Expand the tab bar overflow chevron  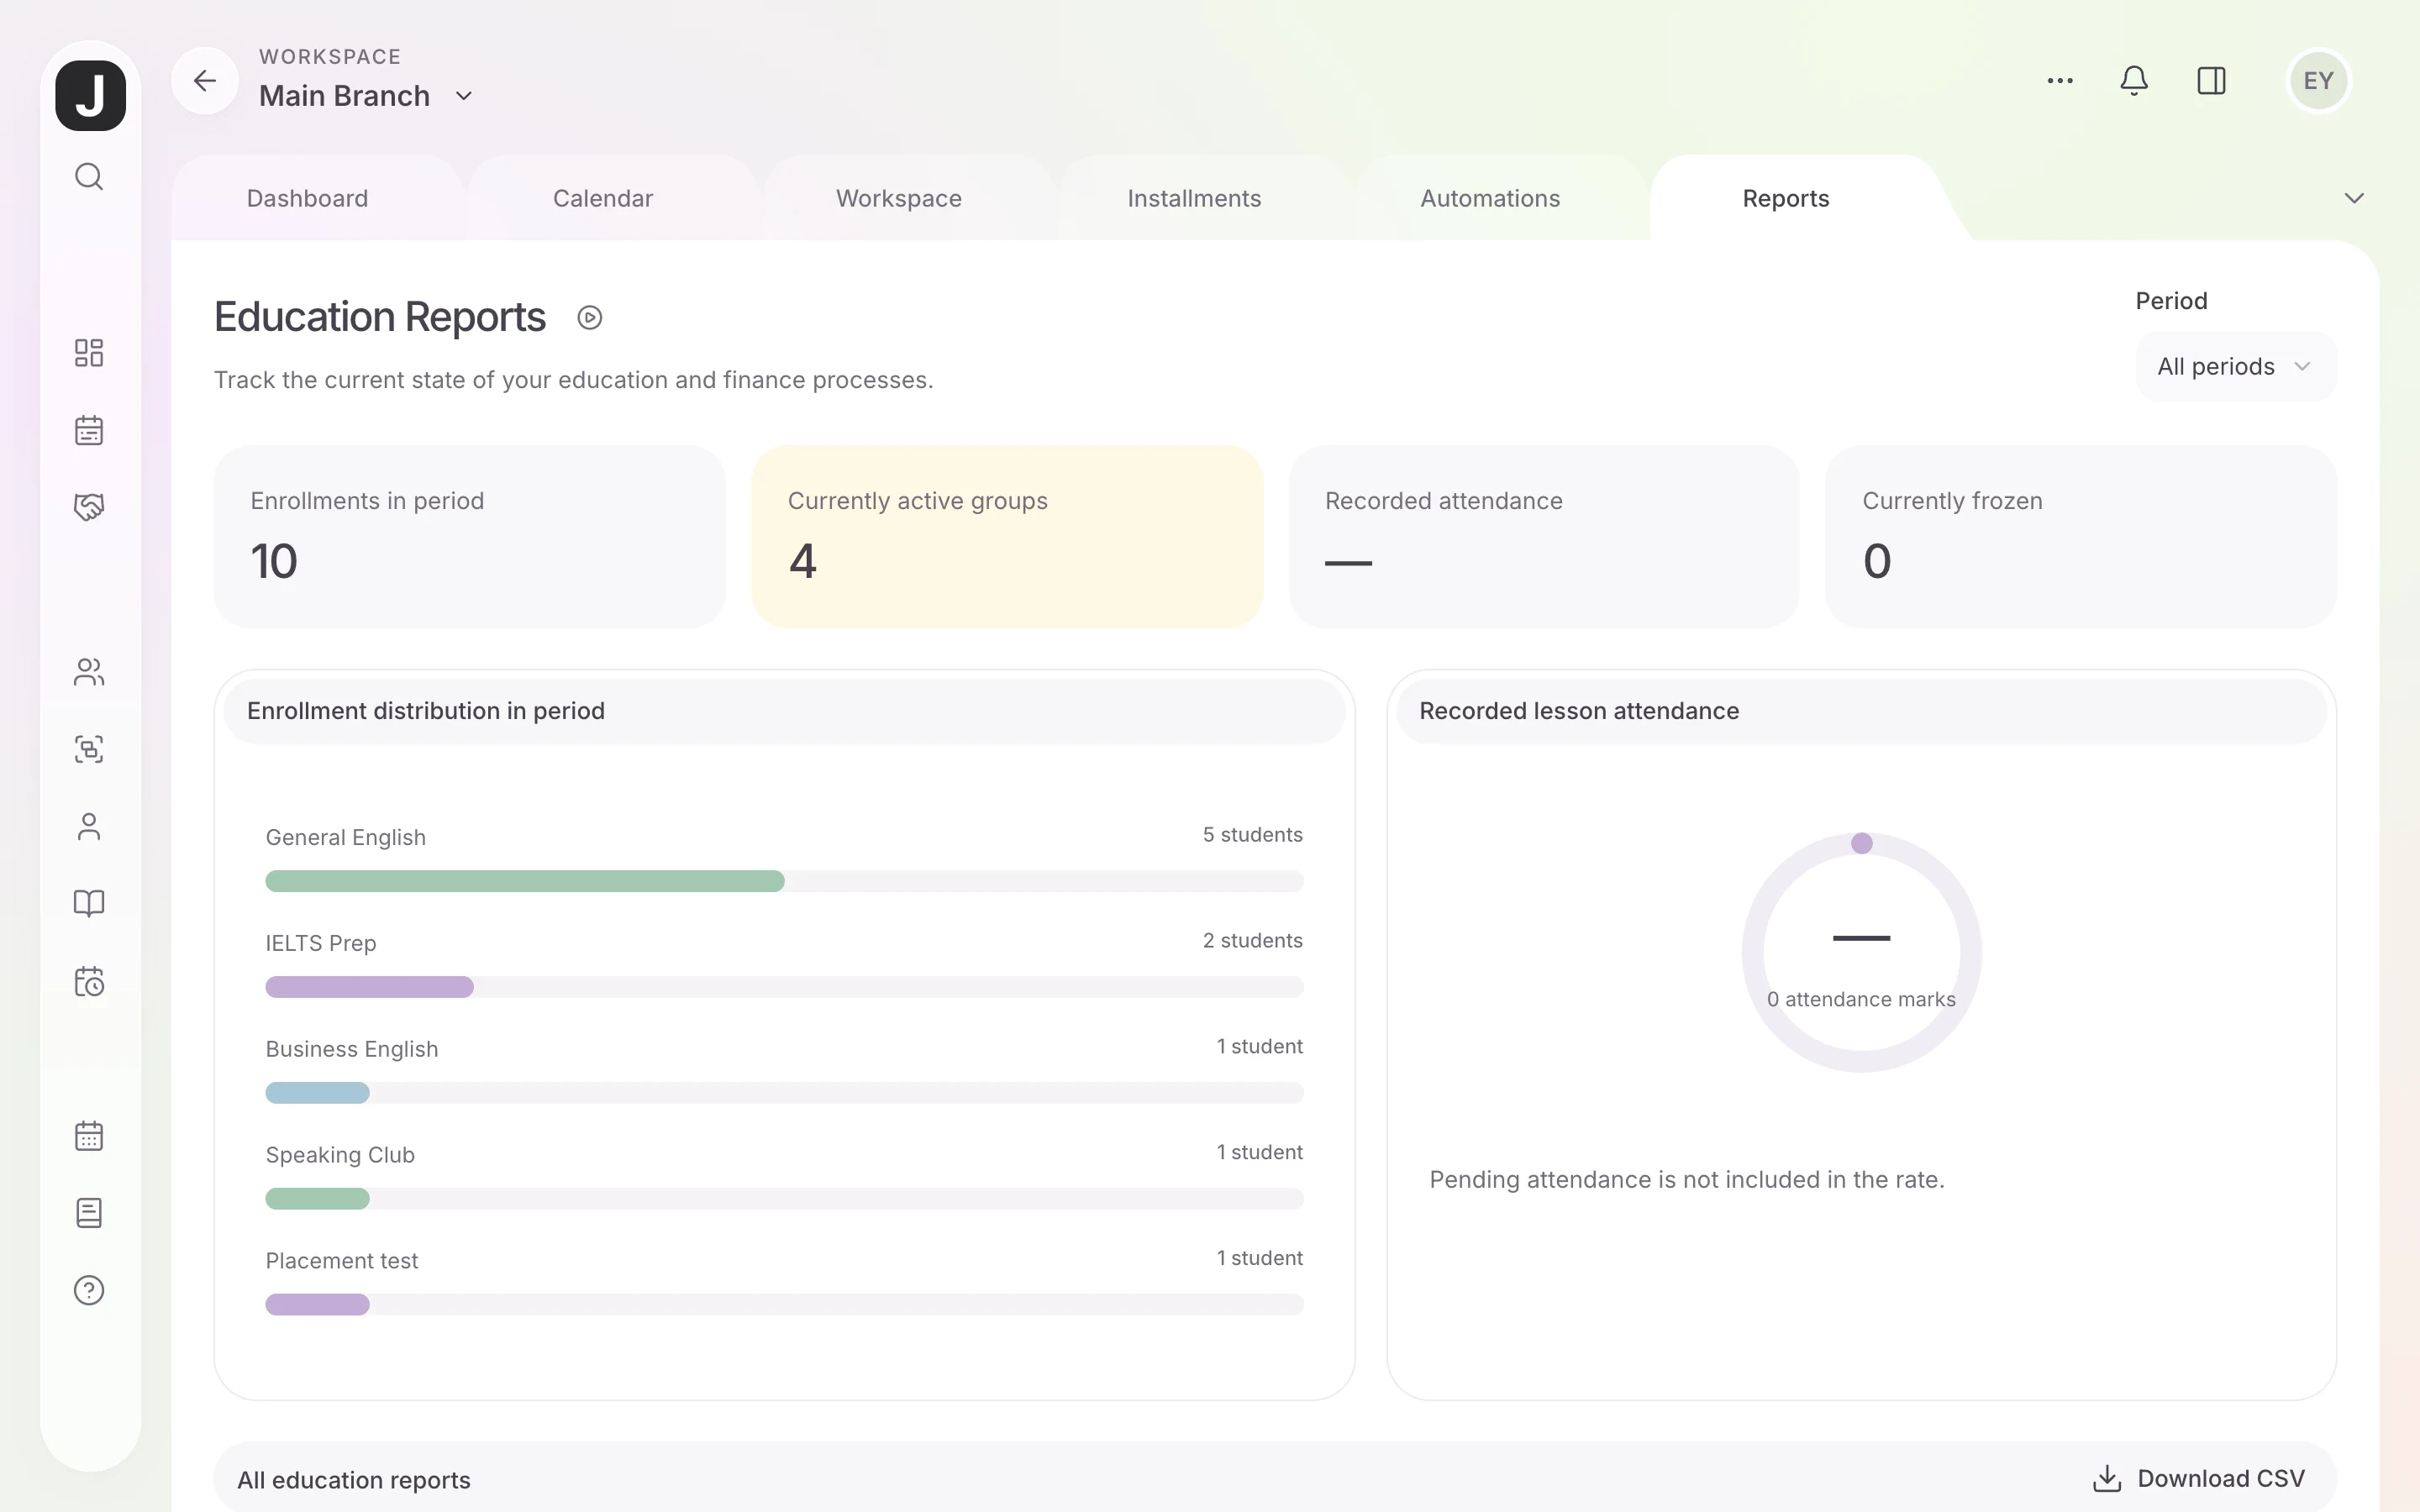(2354, 198)
